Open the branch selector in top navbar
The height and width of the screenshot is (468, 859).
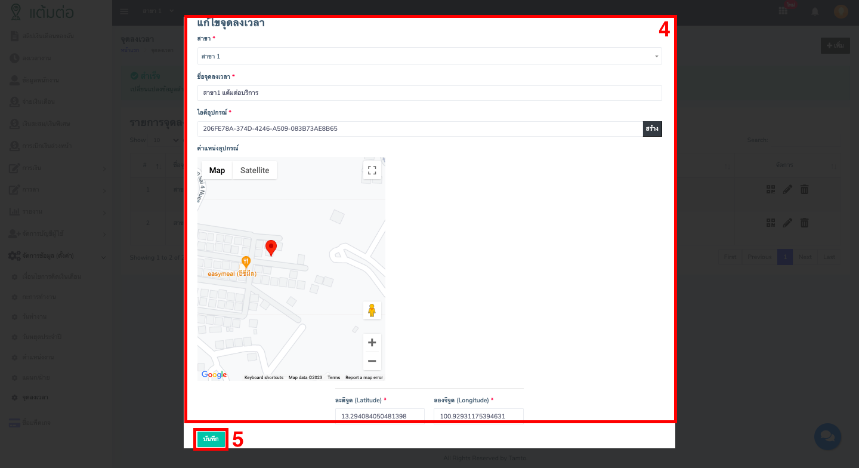pyautogui.click(x=158, y=11)
